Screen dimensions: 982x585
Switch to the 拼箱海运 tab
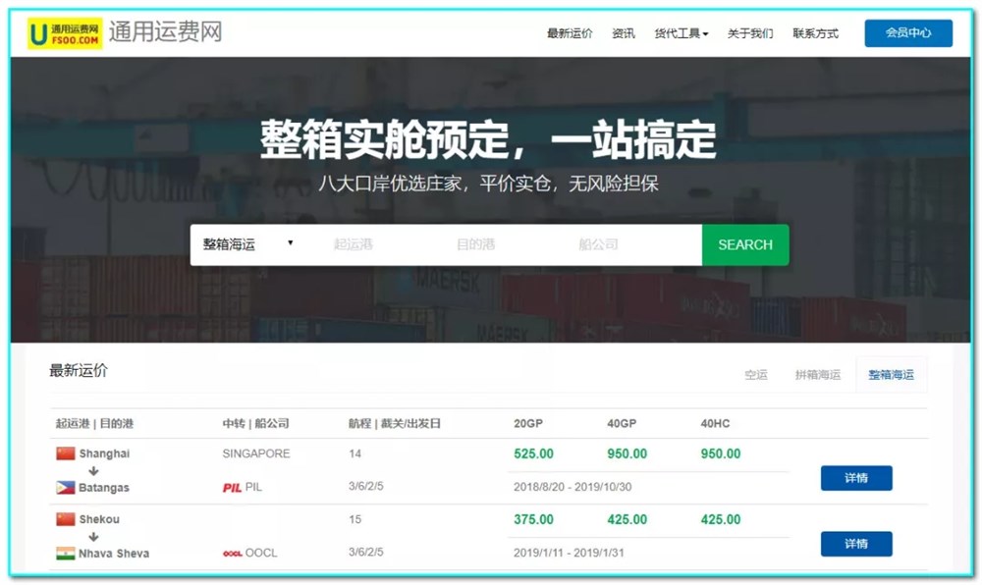817,374
